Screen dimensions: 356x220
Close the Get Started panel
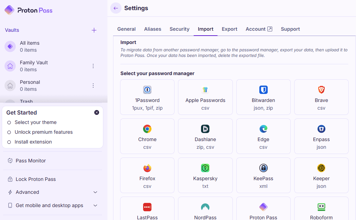tap(97, 112)
